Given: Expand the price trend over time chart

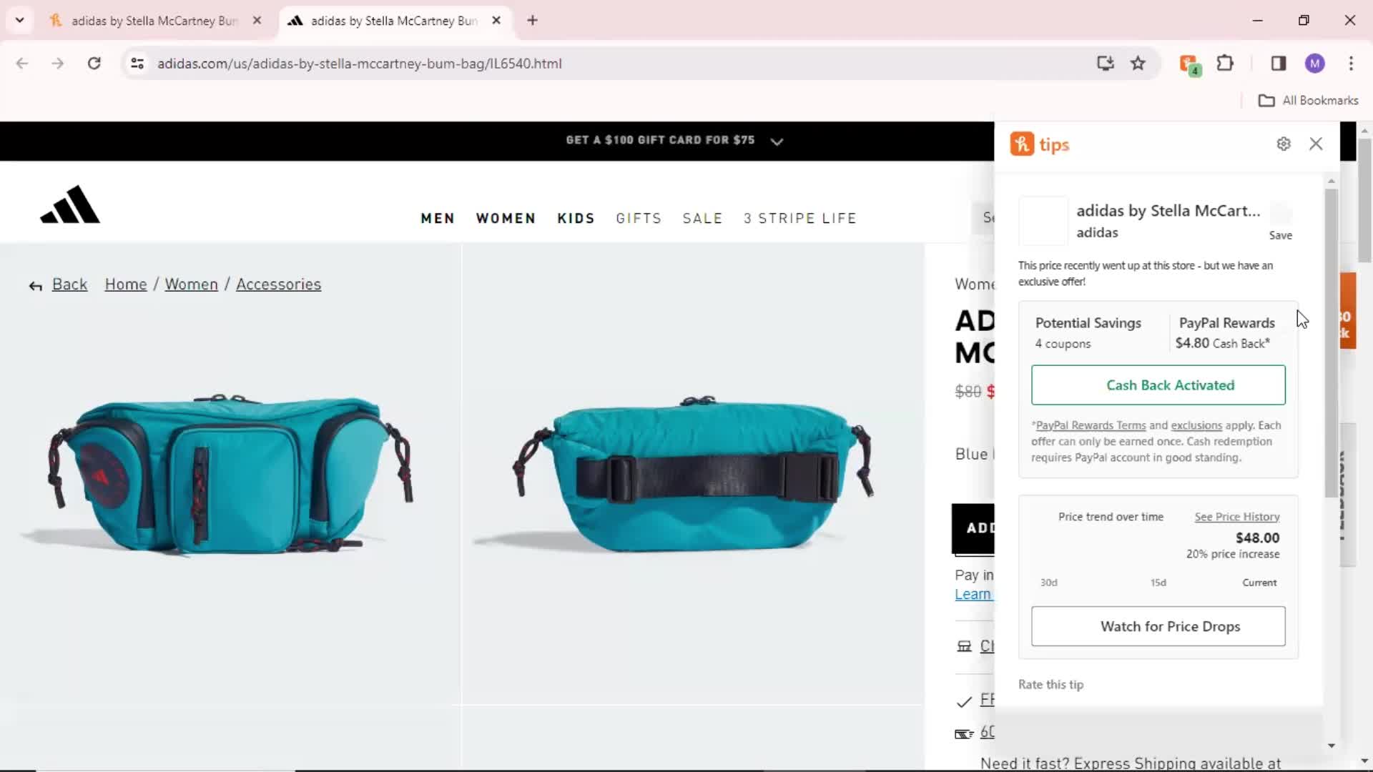Looking at the screenshot, I should [1237, 515].
